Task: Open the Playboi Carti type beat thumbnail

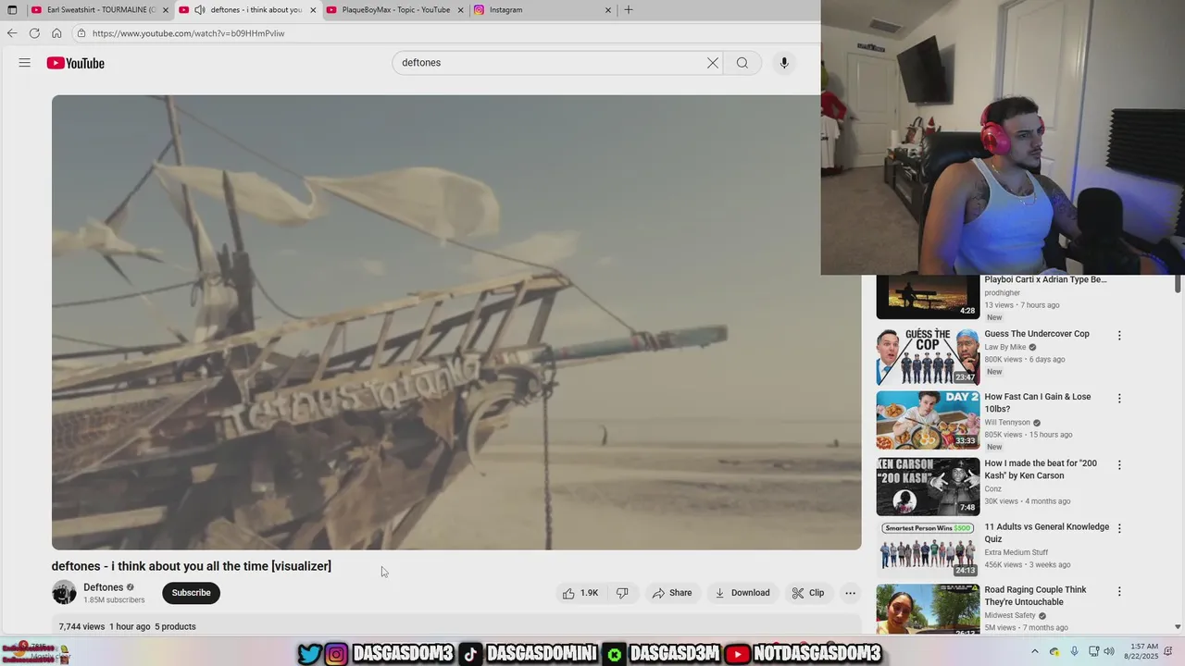Action: [928, 297]
